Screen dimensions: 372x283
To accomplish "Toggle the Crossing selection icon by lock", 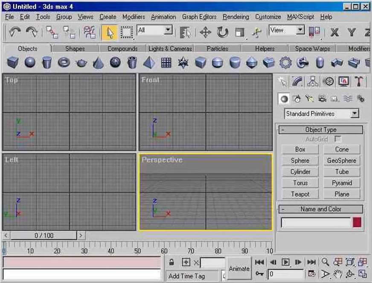I will [x=186, y=263].
